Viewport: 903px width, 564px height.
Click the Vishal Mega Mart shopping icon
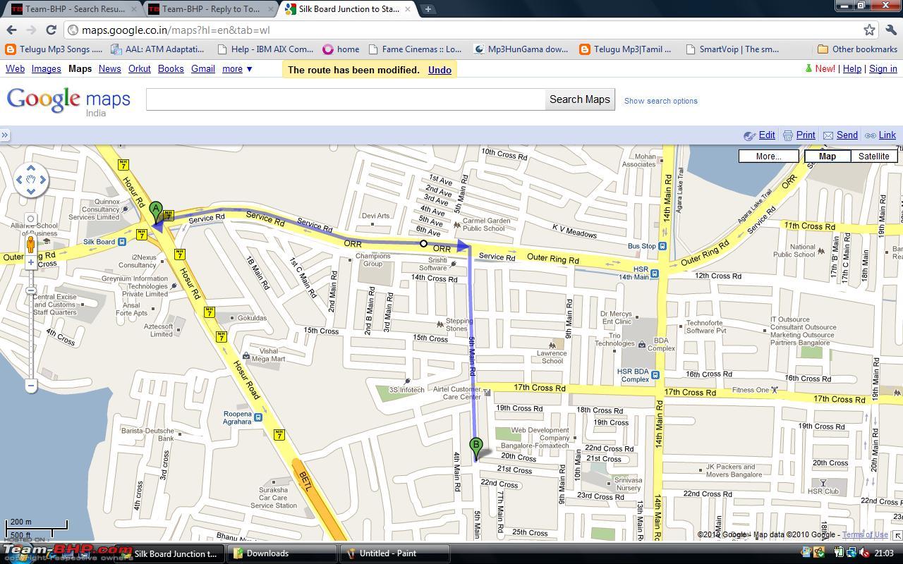coord(246,355)
